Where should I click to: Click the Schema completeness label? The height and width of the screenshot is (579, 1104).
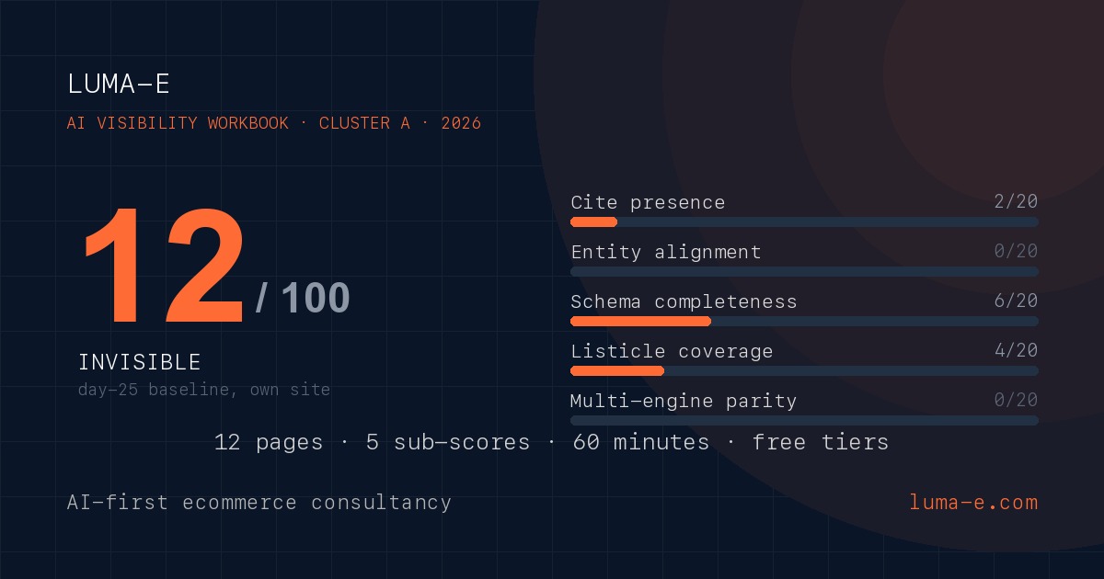pos(684,302)
